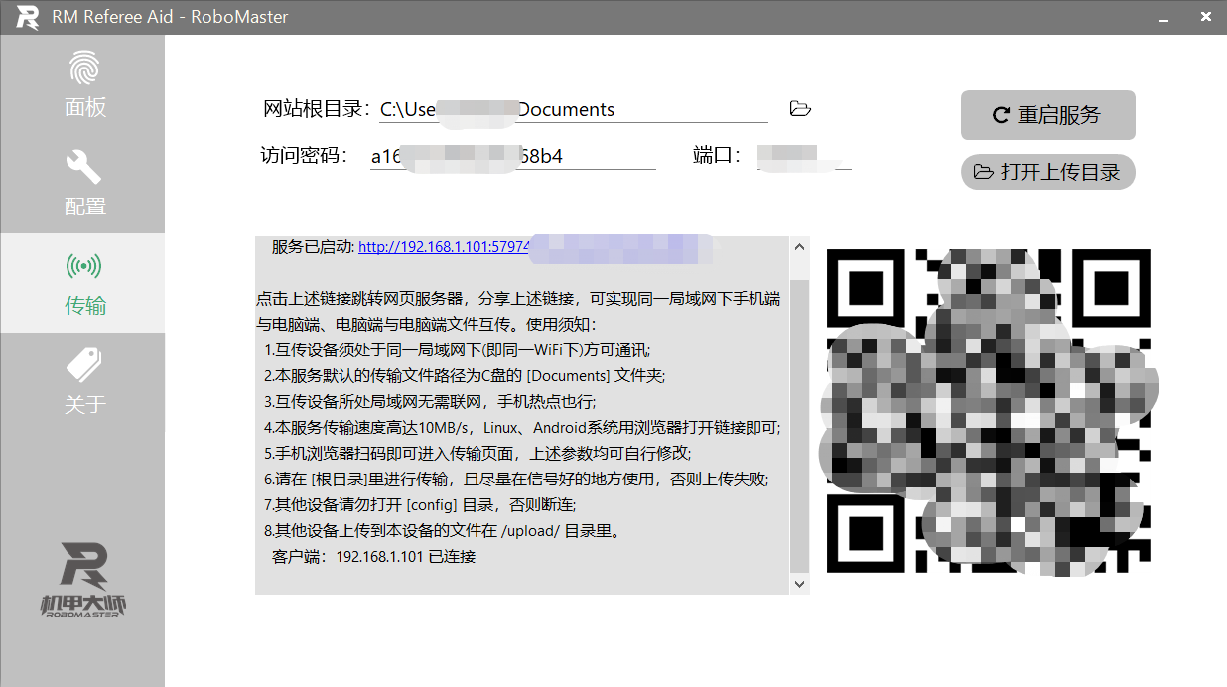Click the line '1.互传设备须处于同一局域网下'
This screenshot has width=1227, height=687.
click(x=458, y=349)
